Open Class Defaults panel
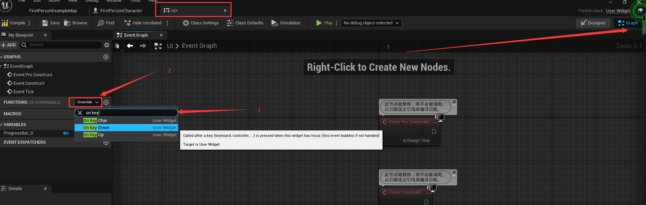Image resolution: width=646 pixels, height=205 pixels. (x=245, y=23)
